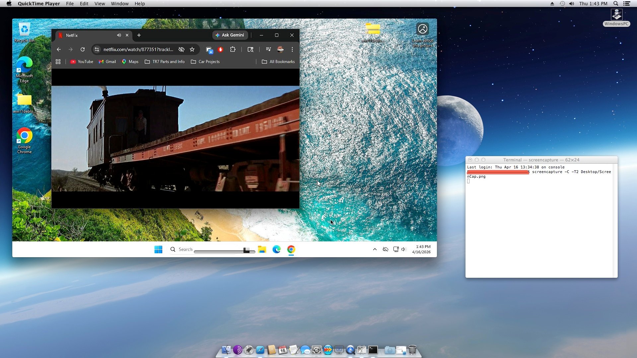The image size is (637, 358).
Task: Open the Gmail bookmark
Action: [x=107, y=62]
